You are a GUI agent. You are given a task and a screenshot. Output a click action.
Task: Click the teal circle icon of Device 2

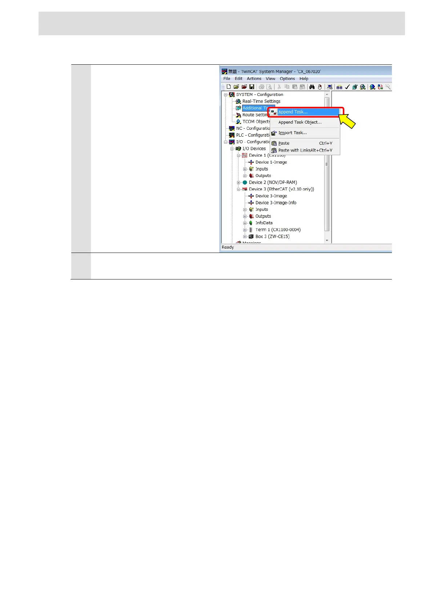coord(245,182)
